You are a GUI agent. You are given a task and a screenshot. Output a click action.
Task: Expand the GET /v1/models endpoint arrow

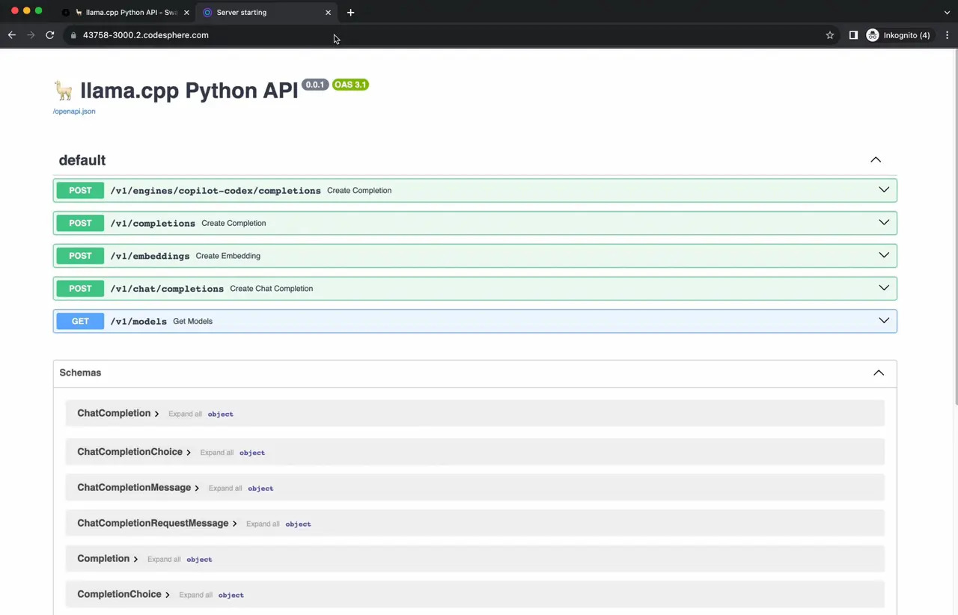(x=883, y=321)
